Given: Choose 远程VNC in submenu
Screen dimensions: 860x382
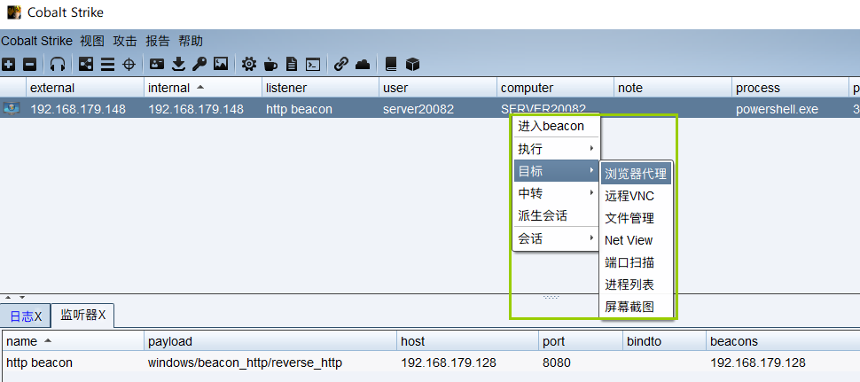Looking at the screenshot, I should [636, 196].
